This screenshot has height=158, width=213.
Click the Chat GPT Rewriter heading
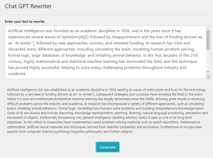[28, 6]
